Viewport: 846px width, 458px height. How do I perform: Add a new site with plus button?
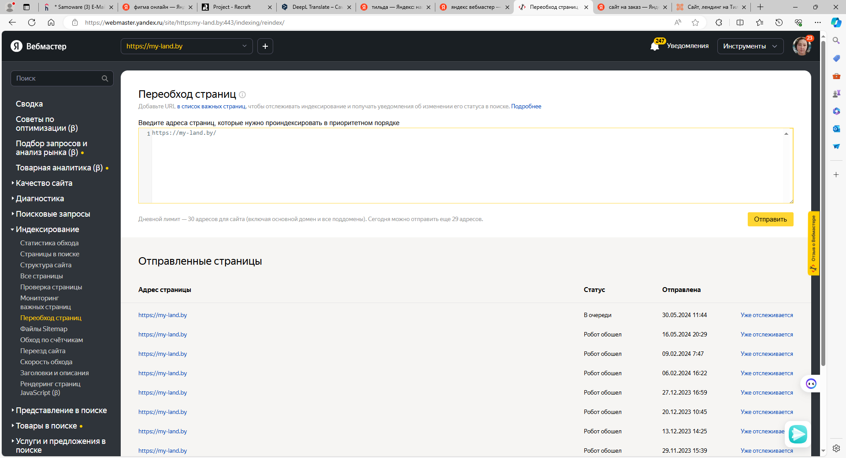point(265,46)
